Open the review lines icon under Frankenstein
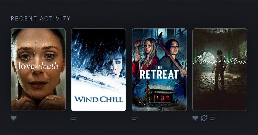 213,118
